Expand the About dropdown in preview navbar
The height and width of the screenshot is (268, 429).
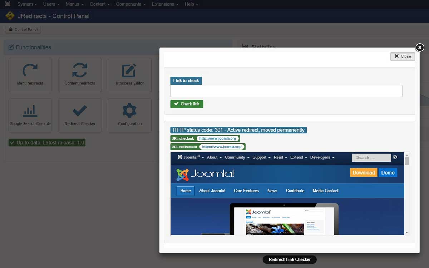coord(214,157)
